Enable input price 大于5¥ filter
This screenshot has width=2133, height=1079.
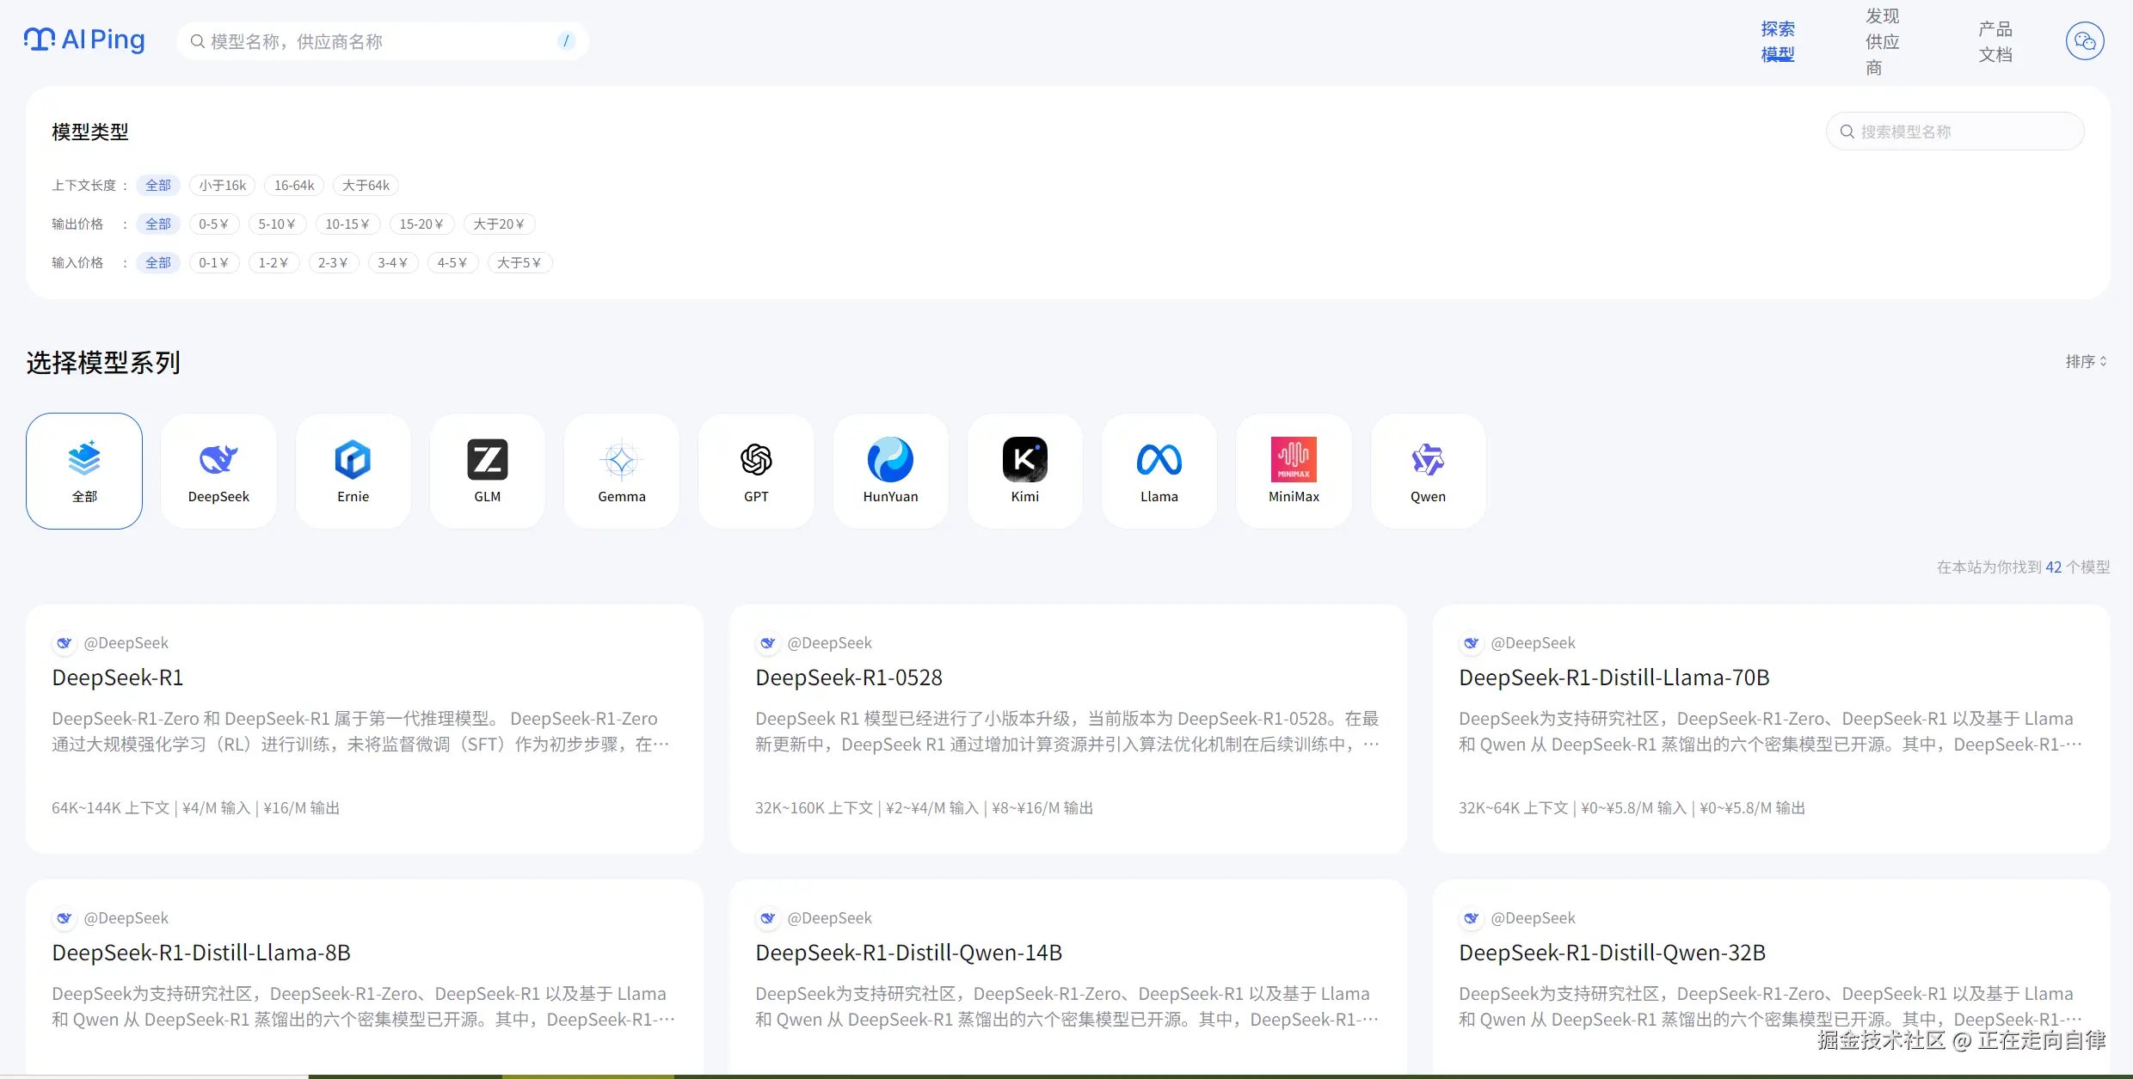tap(519, 263)
